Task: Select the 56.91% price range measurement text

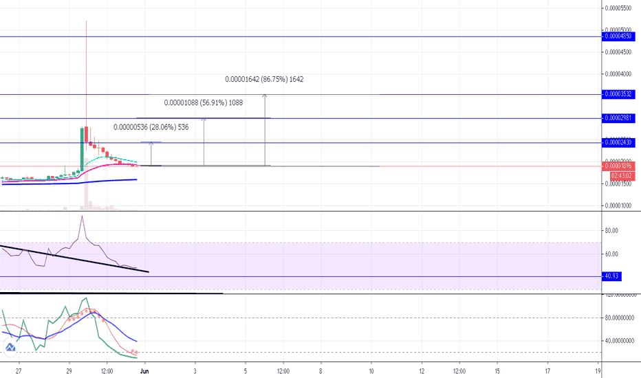Action: (x=203, y=103)
